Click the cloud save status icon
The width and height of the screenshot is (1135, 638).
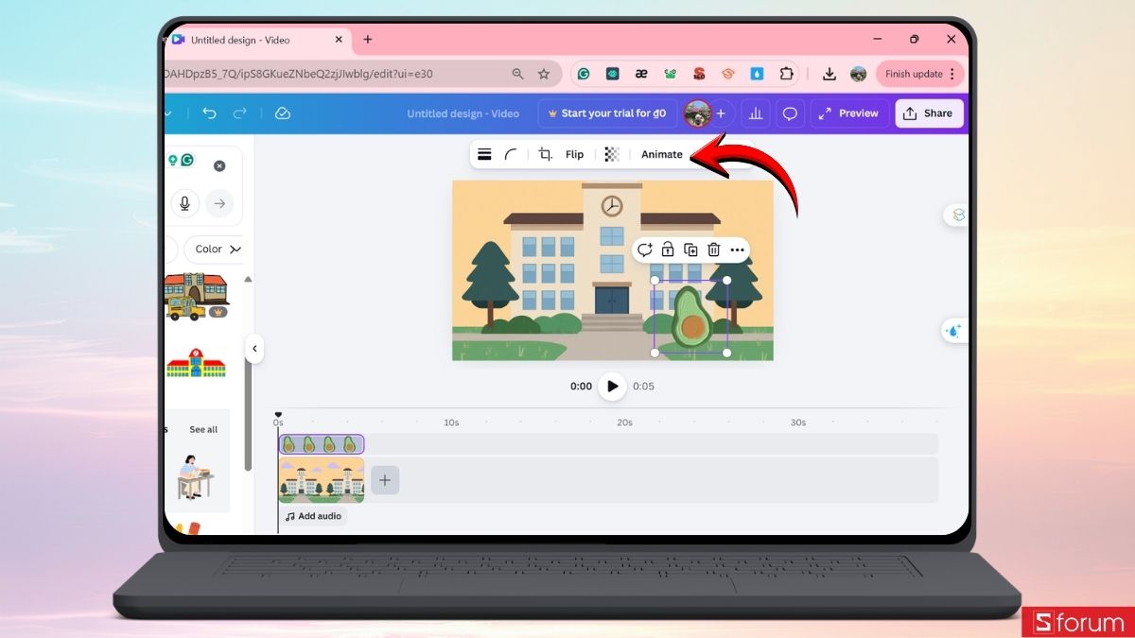coord(282,113)
